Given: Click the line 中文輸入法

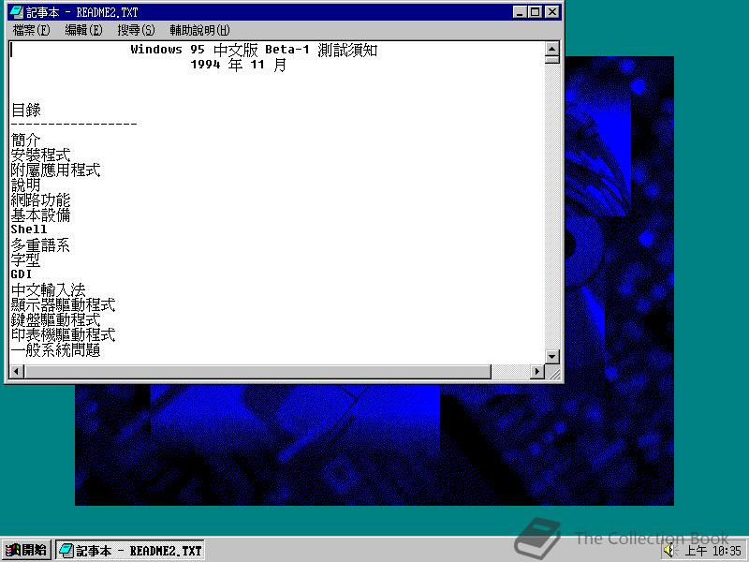Looking at the screenshot, I should (49, 290).
